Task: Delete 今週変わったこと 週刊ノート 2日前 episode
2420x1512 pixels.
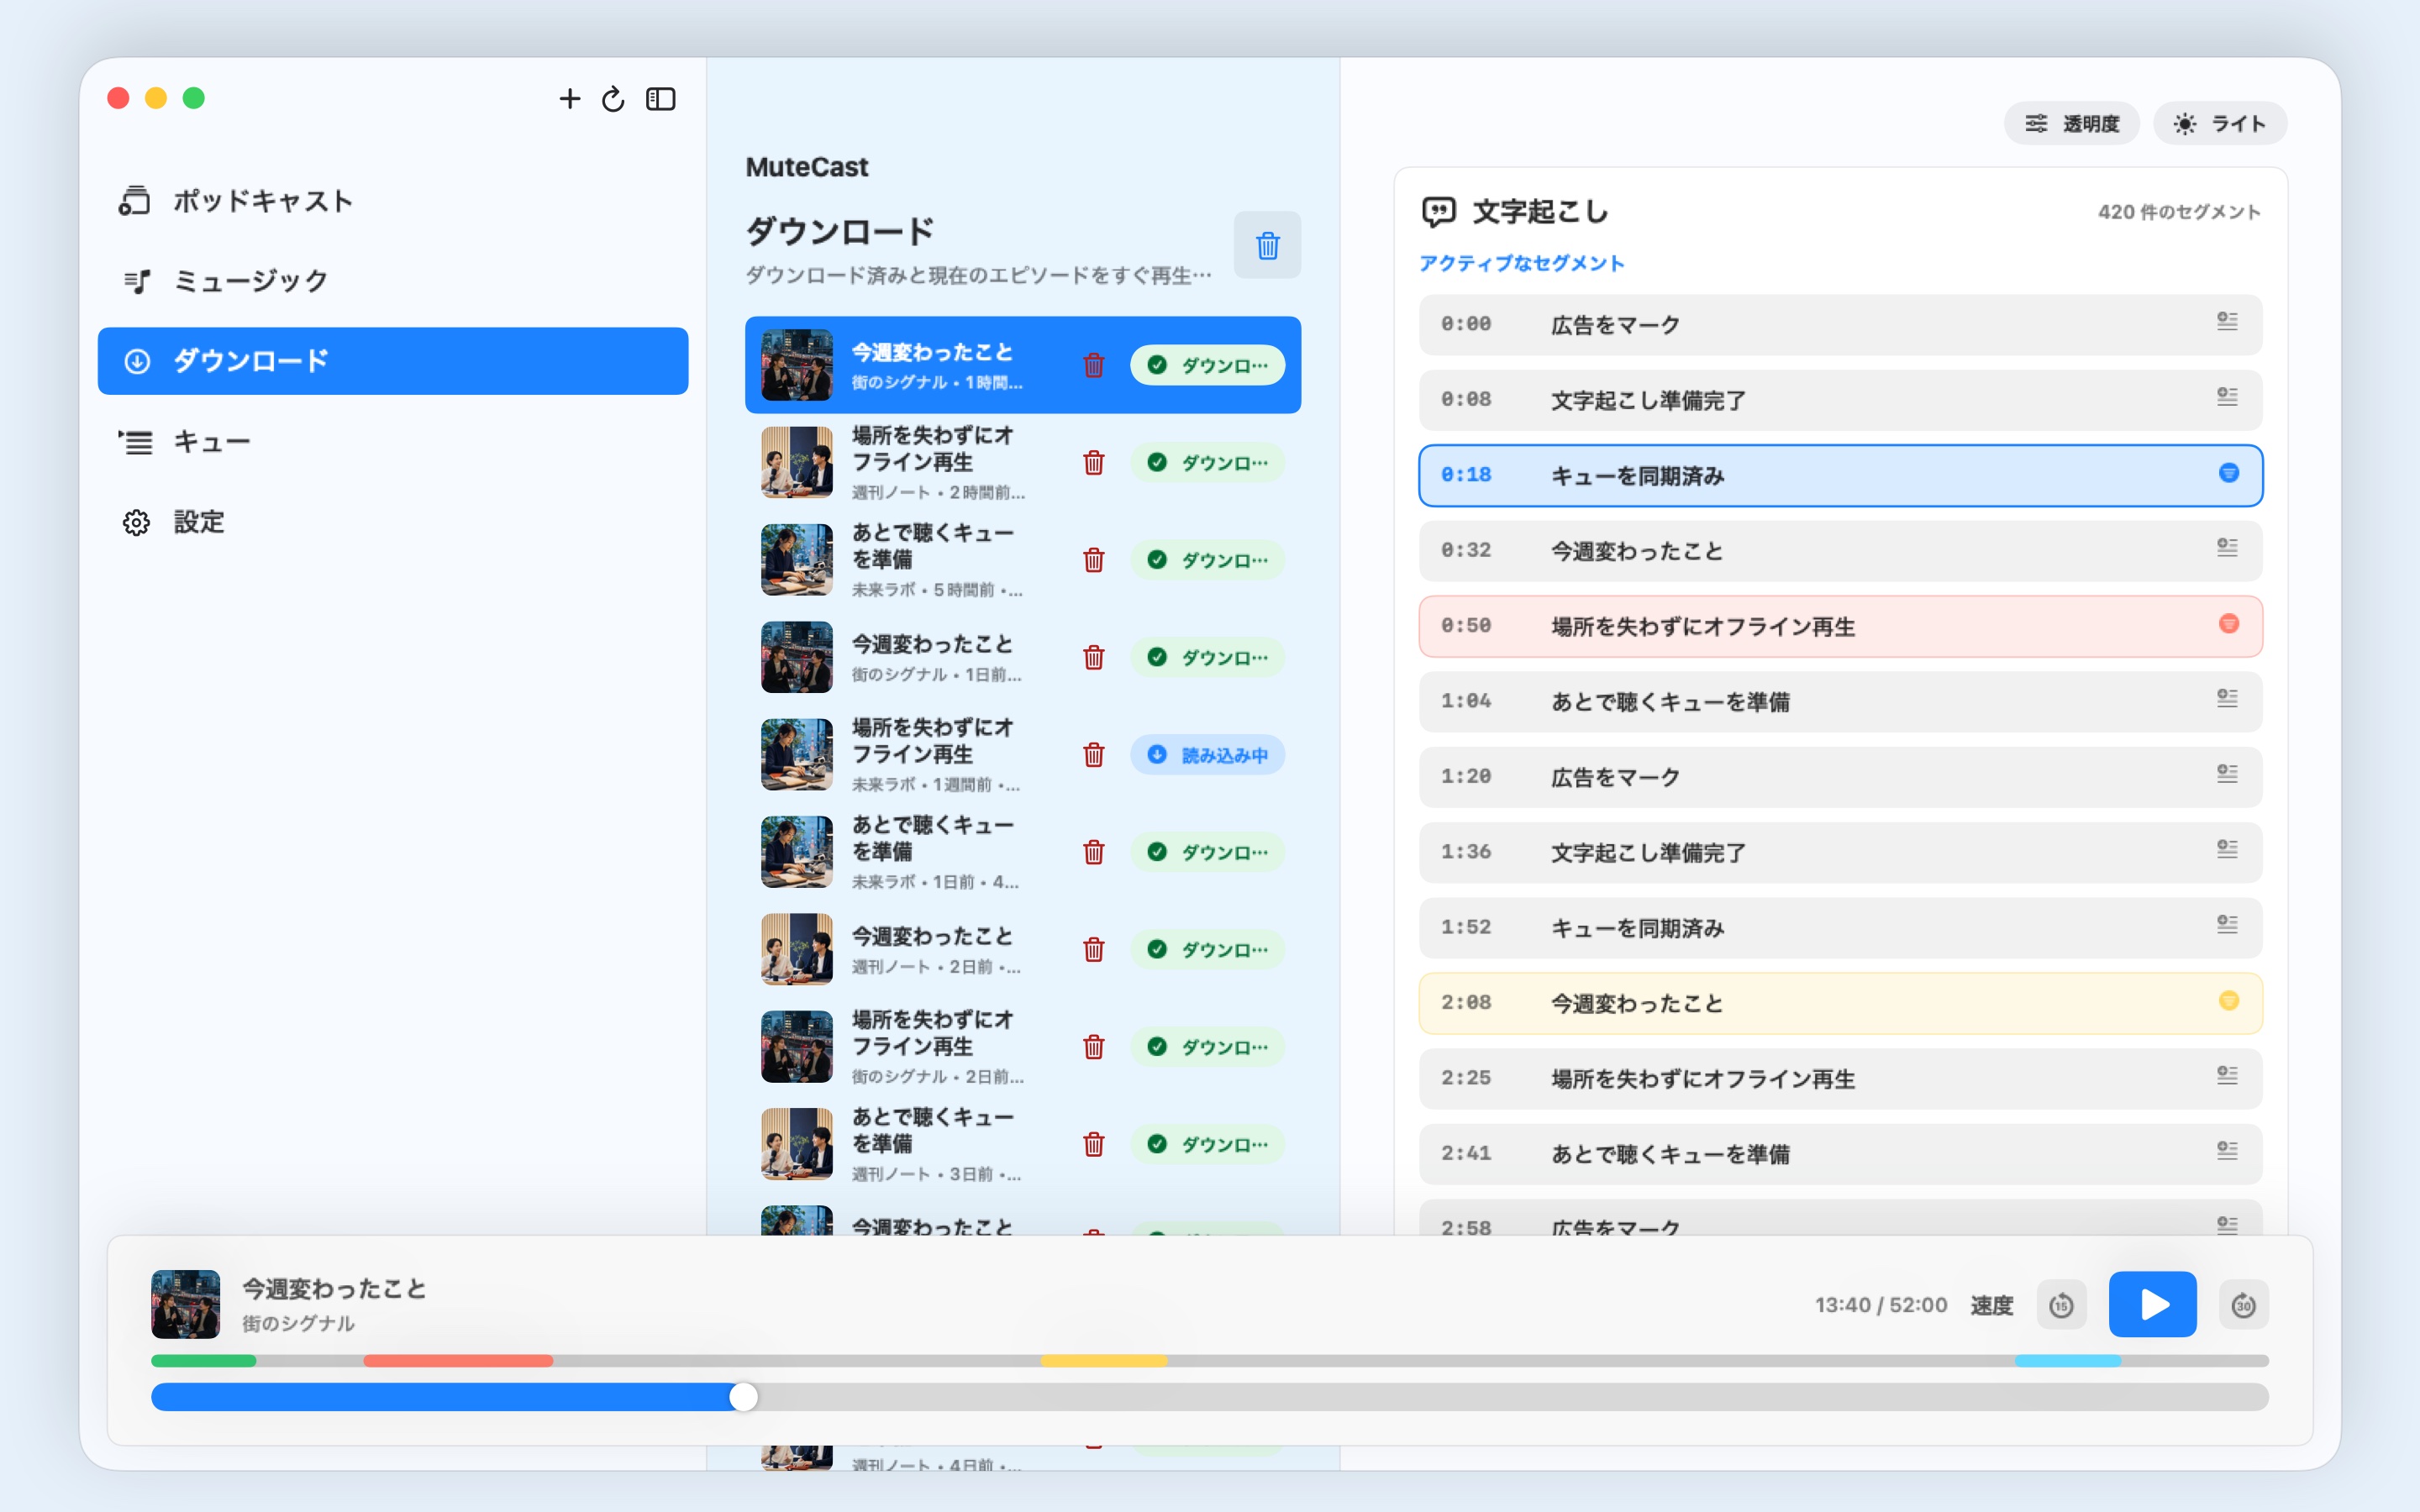Action: pyautogui.click(x=1094, y=949)
